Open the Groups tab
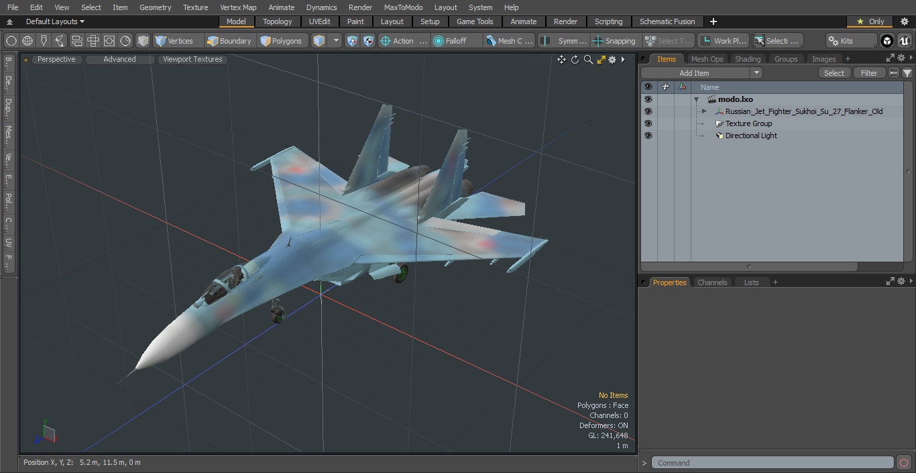Screen dimensions: 916x473 [x=786, y=59]
